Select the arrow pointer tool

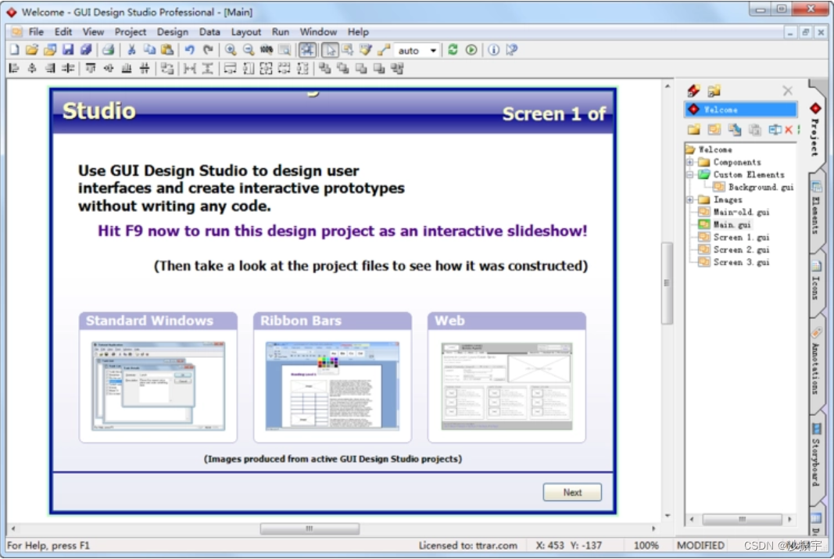click(x=330, y=50)
